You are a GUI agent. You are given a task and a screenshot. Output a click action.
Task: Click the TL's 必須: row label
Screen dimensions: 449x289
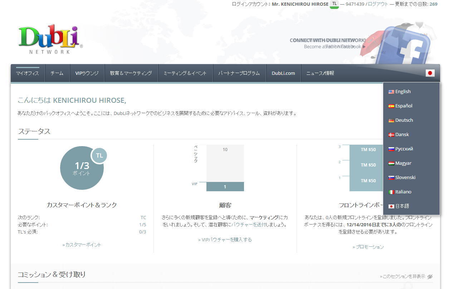pyautogui.click(x=28, y=232)
